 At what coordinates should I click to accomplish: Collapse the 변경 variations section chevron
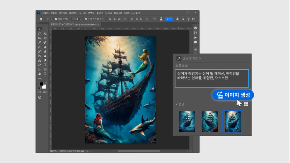point(176,104)
